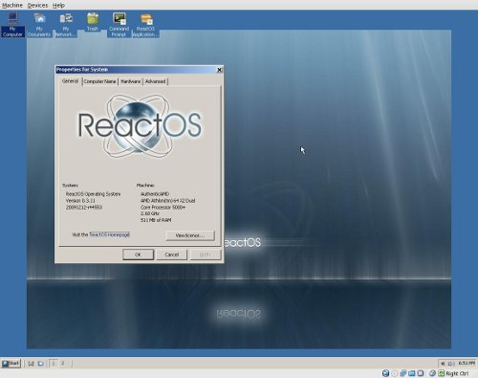Viewport: 478px width, 378px height.
Task: Open the Help menu
Action: 58,5
